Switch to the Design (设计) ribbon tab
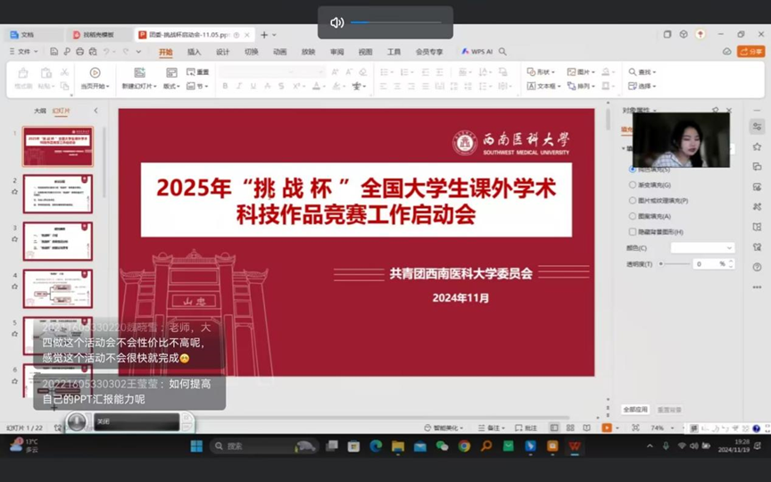771x482 pixels. [223, 52]
